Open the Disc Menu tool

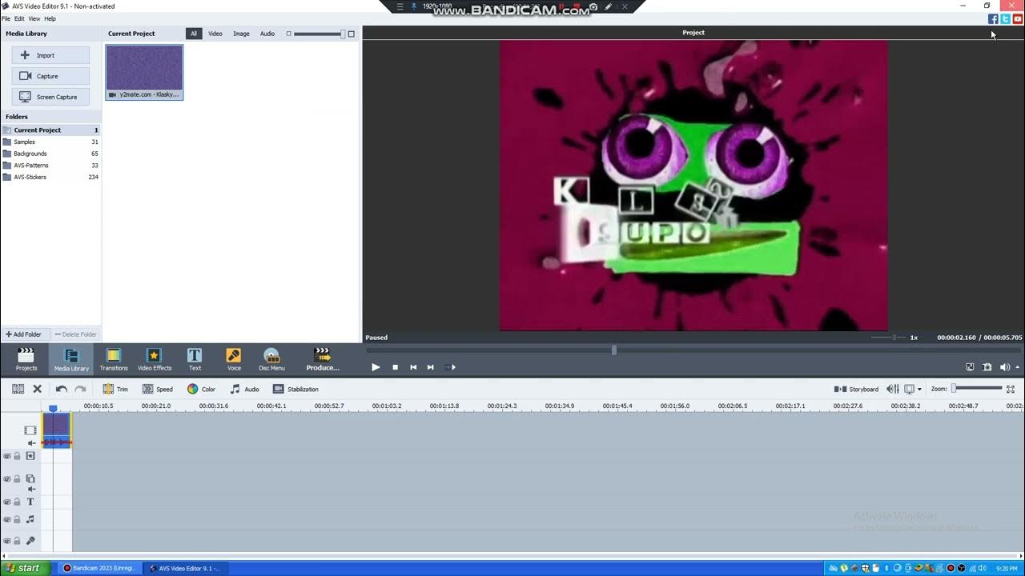pos(271,359)
